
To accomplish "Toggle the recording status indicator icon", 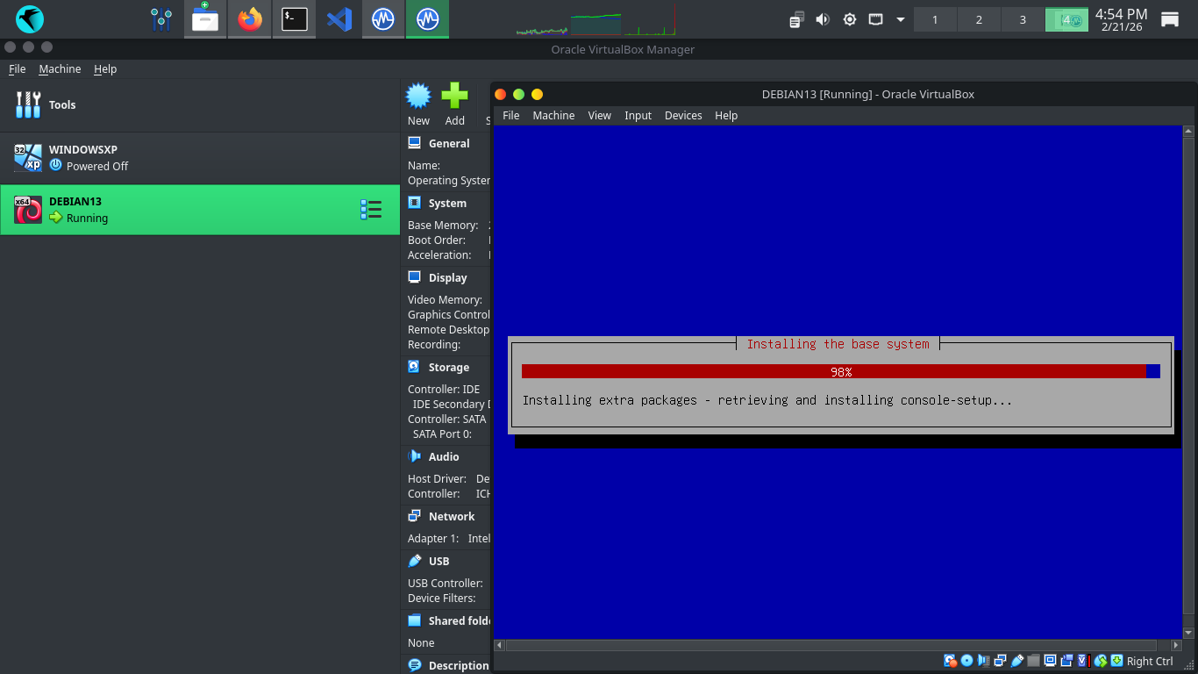I will [1066, 661].
